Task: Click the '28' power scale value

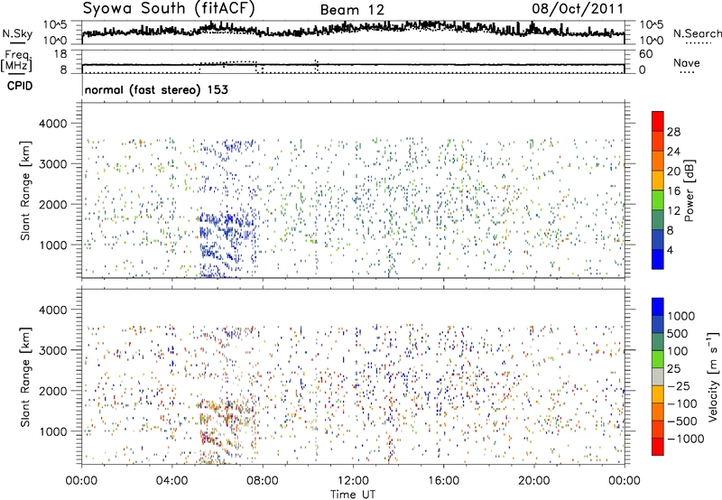Action: coord(673,132)
